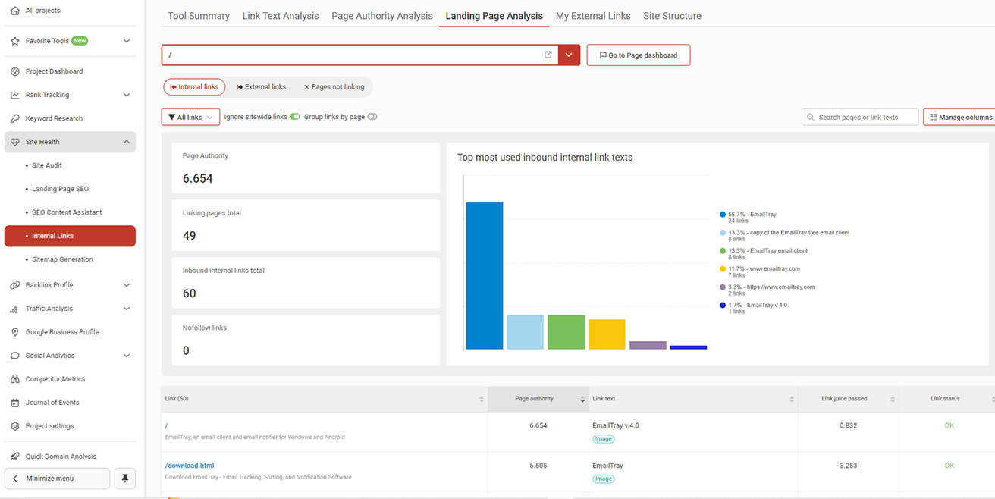Open page URL in new tab icon
995x499 pixels.
pyautogui.click(x=548, y=55)
